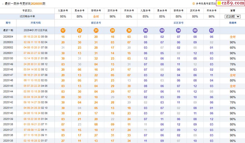245x143 pixels.
Task: Select period 2026002 in the list
Action: point(8,48)
